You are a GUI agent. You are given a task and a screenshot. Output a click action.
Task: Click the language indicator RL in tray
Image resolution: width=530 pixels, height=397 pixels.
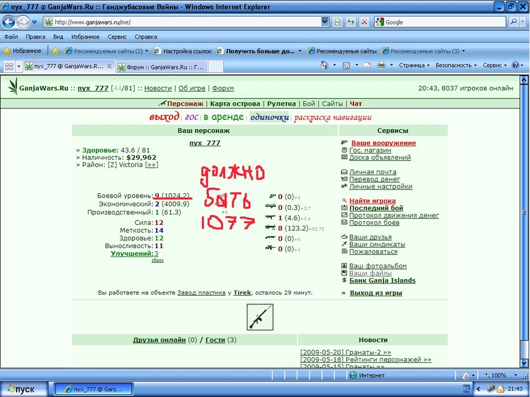466,388
